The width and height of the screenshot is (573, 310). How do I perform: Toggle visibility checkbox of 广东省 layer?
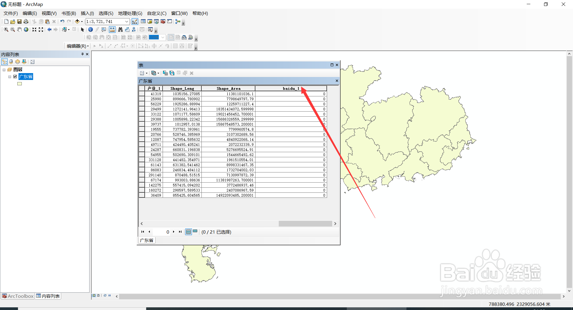pyautogui.click(x=15, y=76)
